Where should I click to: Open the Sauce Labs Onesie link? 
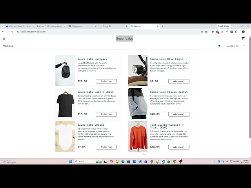[91, 125]
